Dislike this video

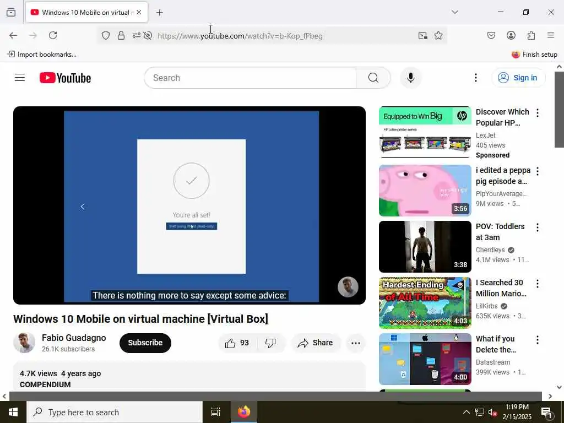point(270,343)
